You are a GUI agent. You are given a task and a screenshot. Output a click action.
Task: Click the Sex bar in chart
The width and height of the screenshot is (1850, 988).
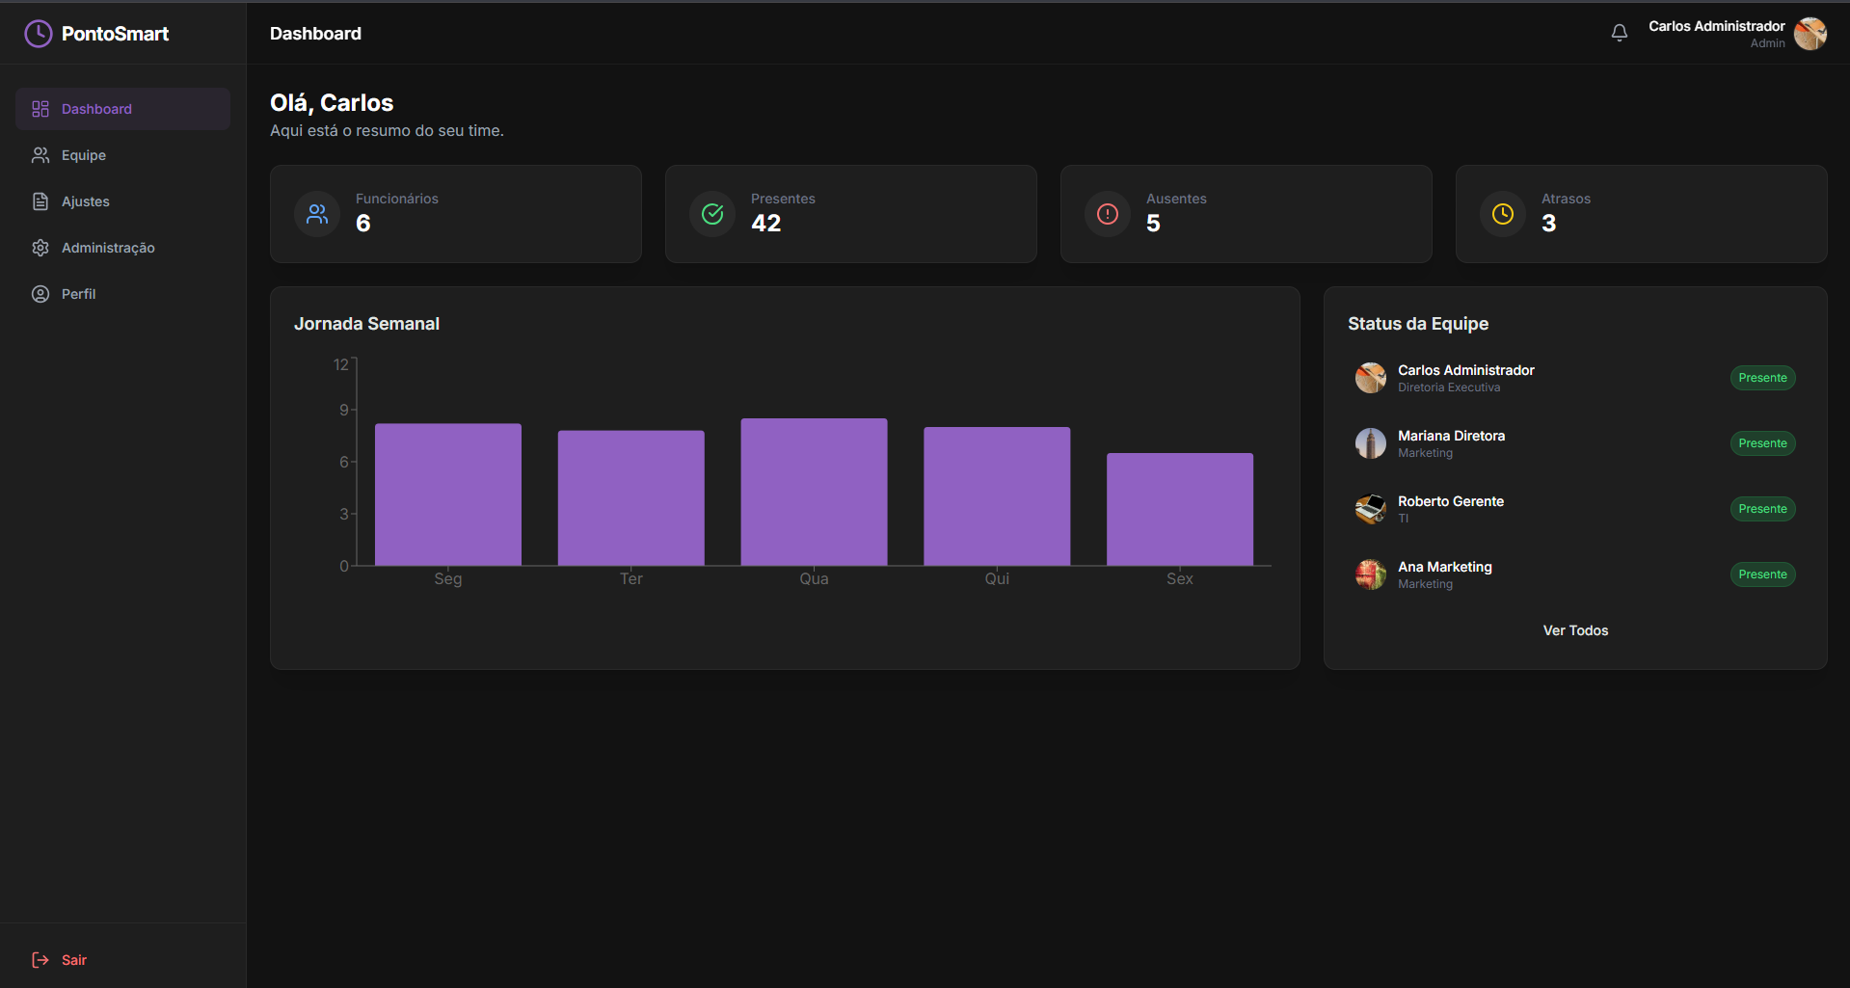pyautogui.click(x=1180, y=509)
